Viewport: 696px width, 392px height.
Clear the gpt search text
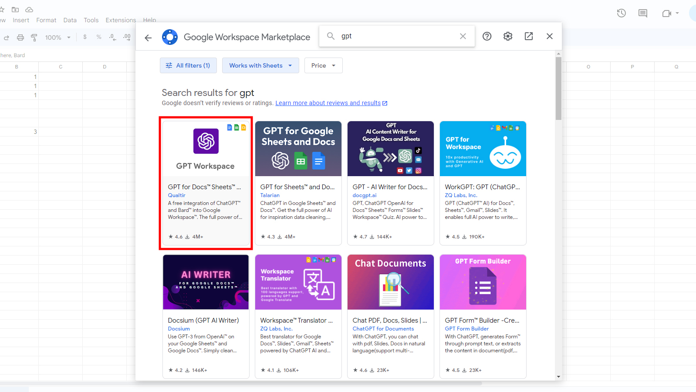point(463,36)
